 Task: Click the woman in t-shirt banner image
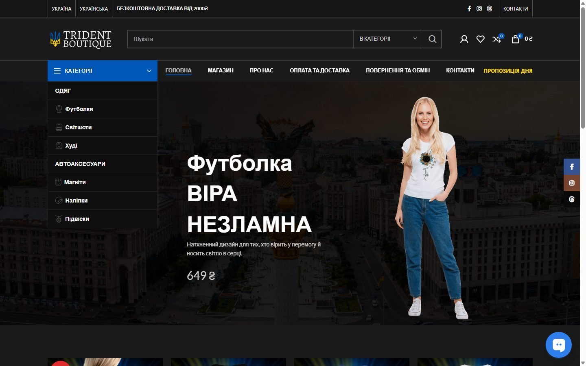click(x=431, y=207)
